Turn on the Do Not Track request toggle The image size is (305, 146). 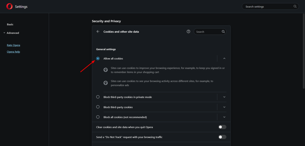(x=222, y=137)
